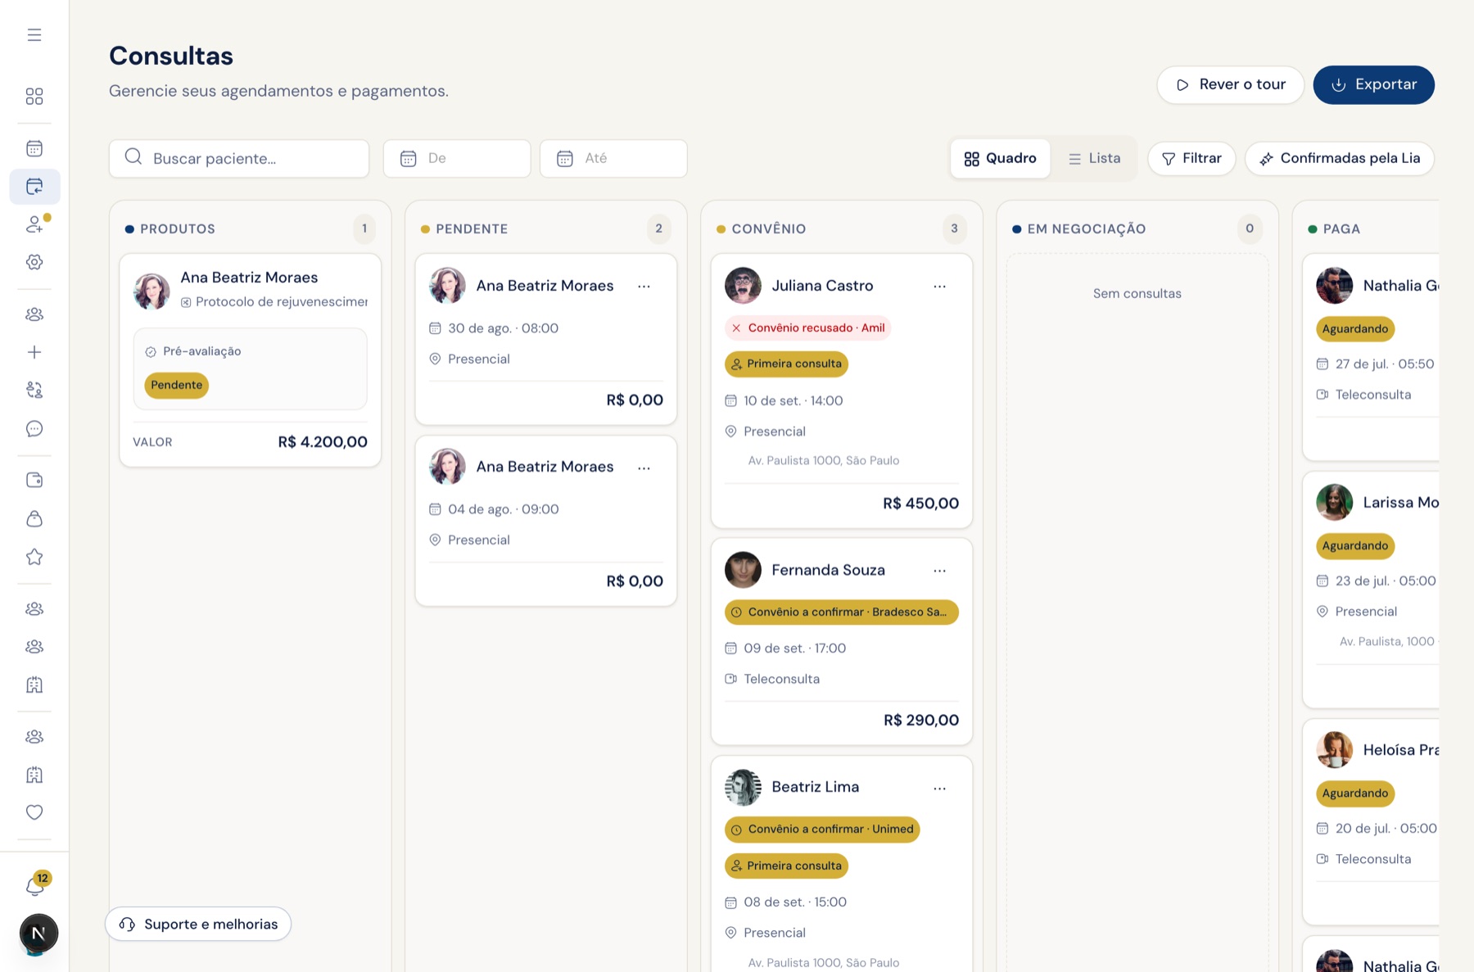Switch to the Lista view

[x=1094, y=159]
